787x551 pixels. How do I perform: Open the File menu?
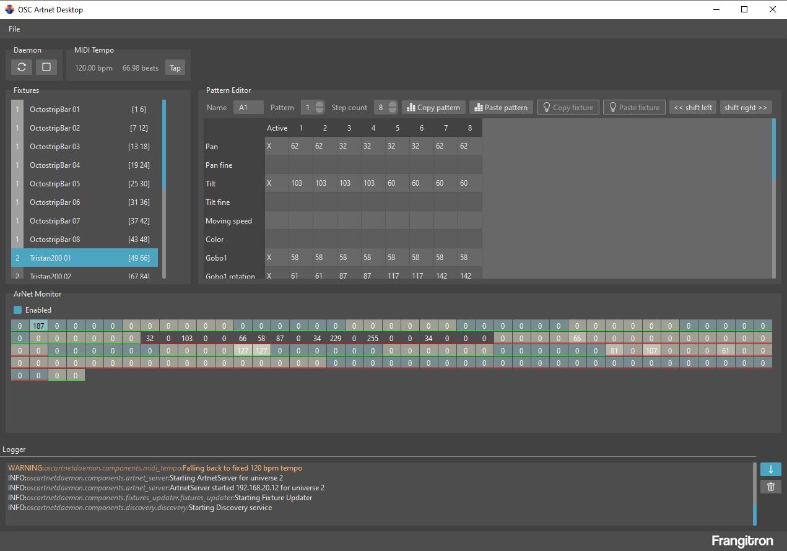[14, 29]
